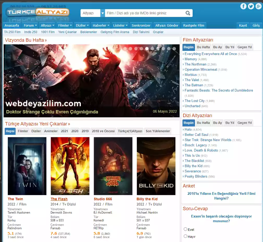Screen dimensions: 263x242
Task: Open Uncharted subtitle link
Action: point(192,106)
